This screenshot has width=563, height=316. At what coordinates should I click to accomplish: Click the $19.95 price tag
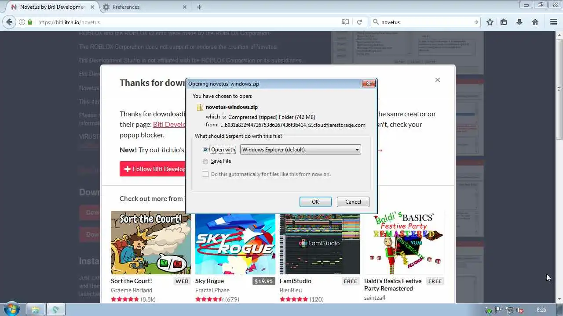click(263, 281)
